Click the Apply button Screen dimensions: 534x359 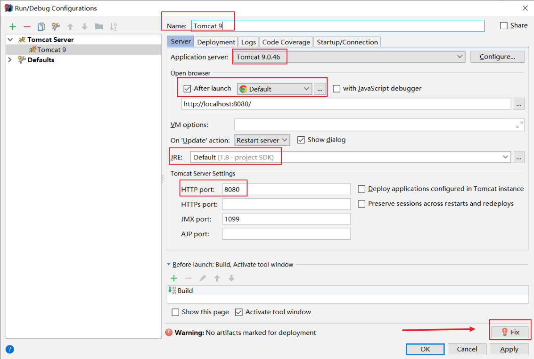pyautogui.click(x=509, y=349)
